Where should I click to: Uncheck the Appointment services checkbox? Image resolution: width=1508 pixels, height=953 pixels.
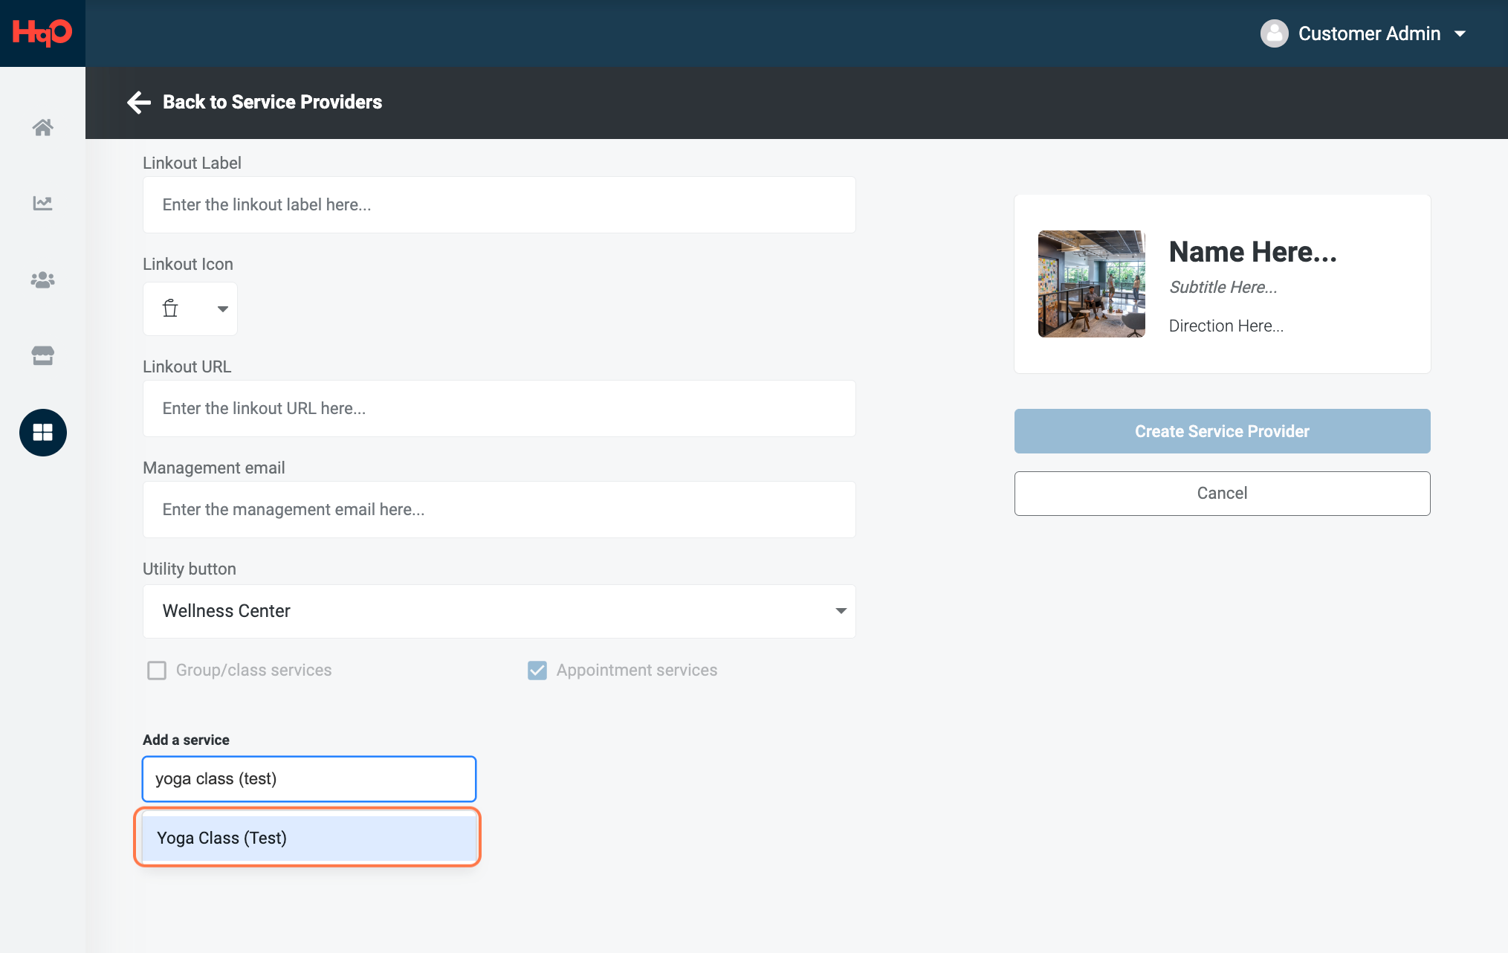537,671
